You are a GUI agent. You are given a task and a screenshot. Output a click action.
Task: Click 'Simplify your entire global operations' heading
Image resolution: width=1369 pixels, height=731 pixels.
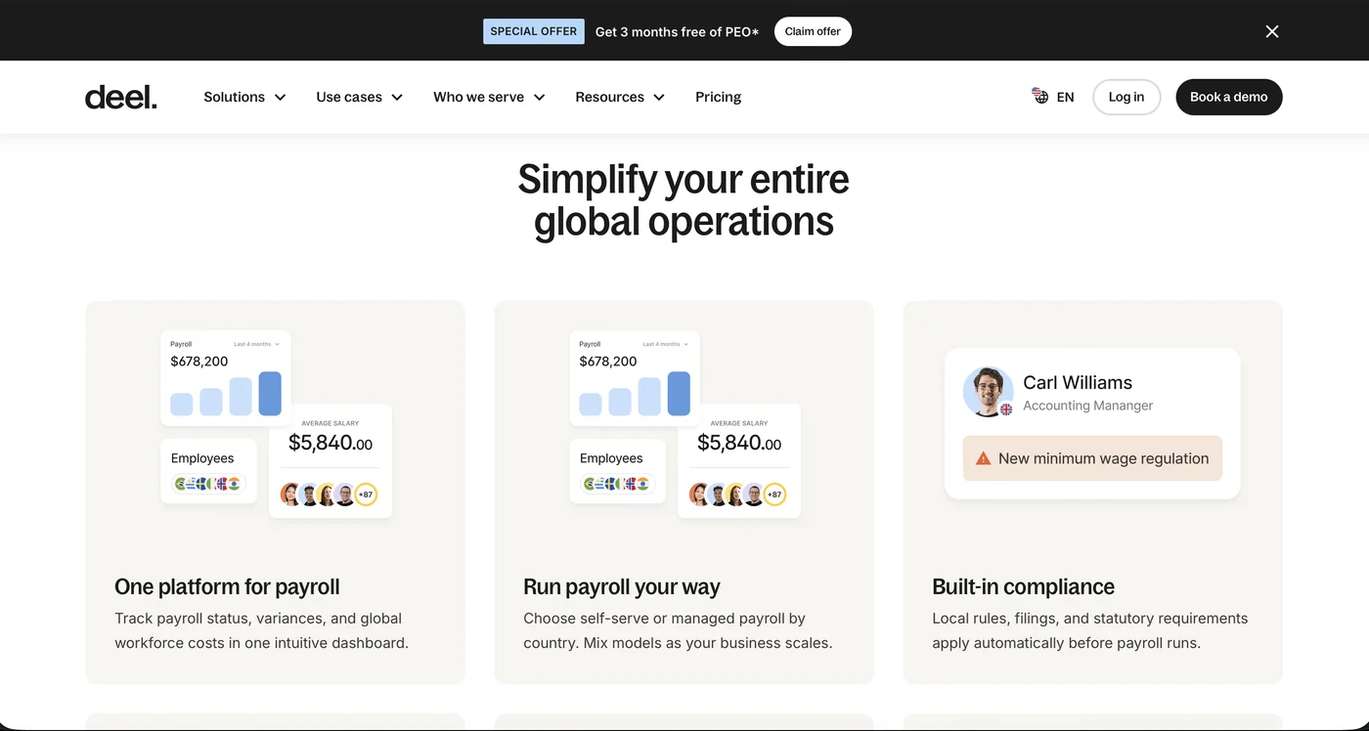[684, 199]
